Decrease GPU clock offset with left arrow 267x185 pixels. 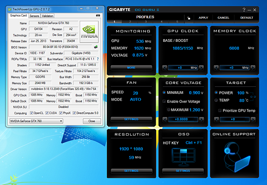(165, 68)
